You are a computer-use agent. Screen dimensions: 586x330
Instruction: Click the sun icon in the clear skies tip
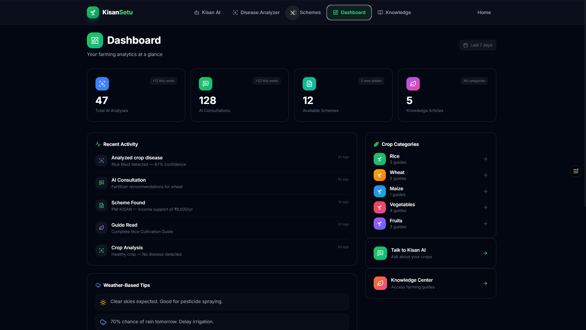[103, 302]
